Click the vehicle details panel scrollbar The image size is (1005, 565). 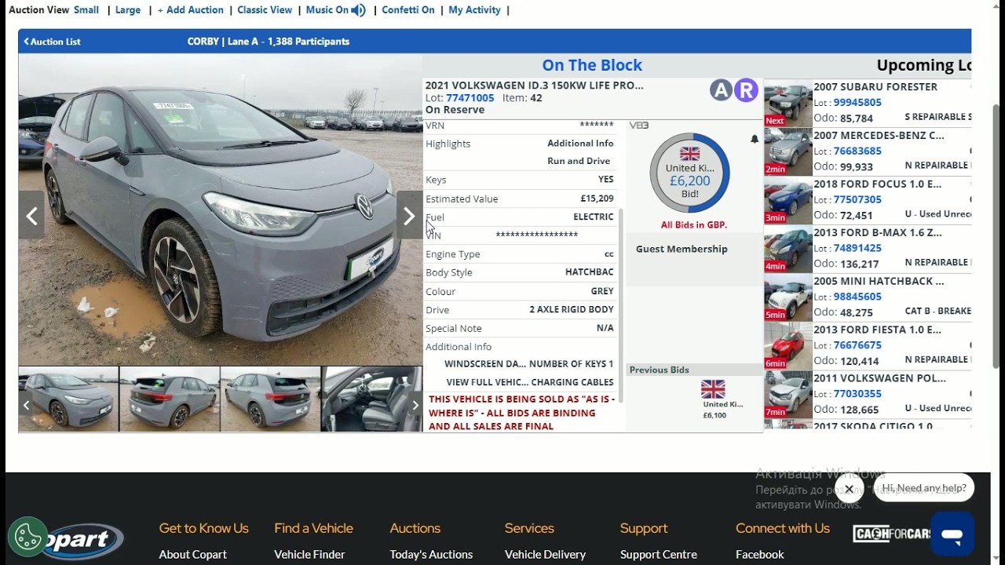[621, 306]
